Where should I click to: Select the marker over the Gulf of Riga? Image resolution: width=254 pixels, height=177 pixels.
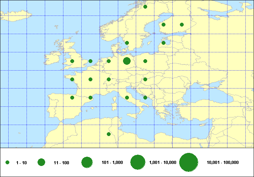click(x=163, y=43)
